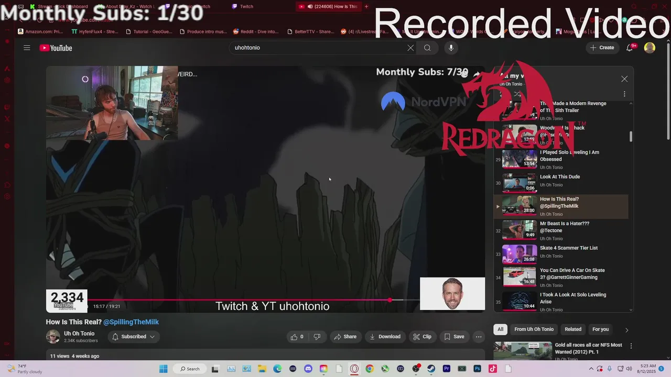Play Mr Beast Is a Hater playlist item
Viewport: 671px width, 377px height.
[561, 230]
